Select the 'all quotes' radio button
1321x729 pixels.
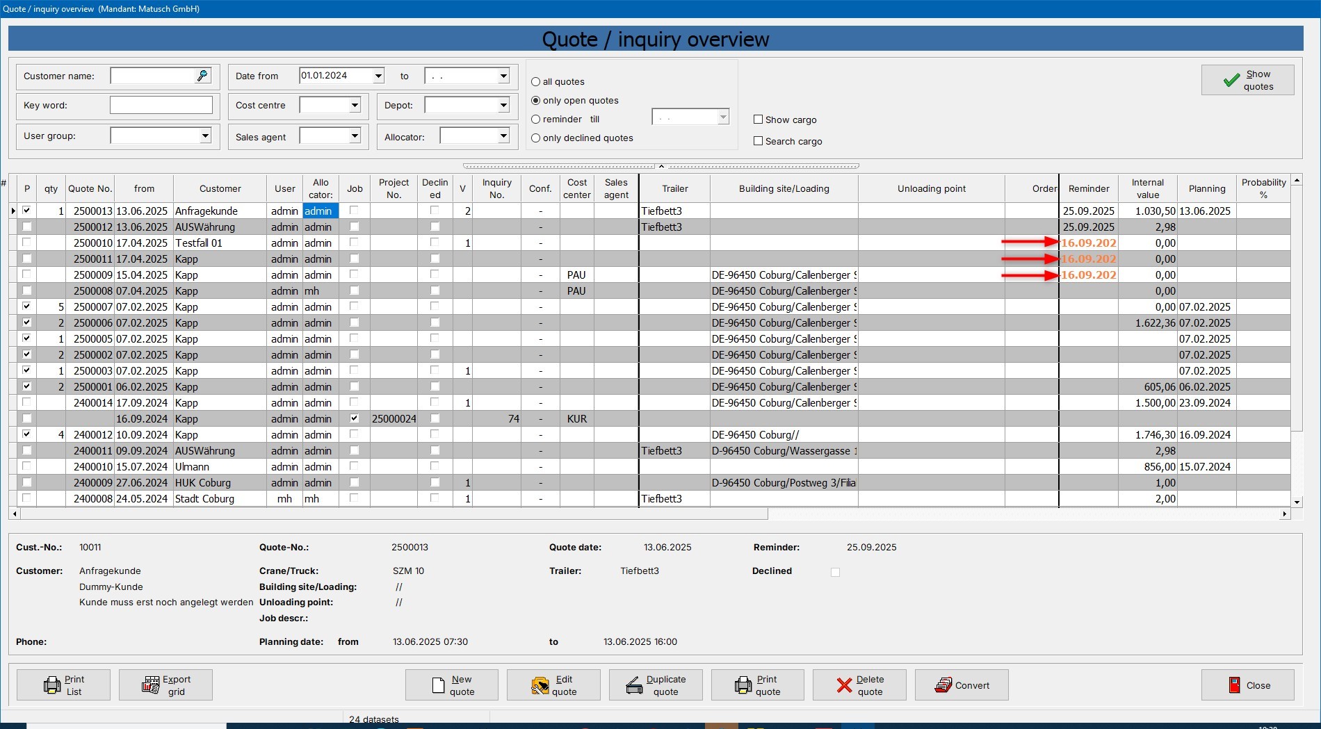(x=536, y=82)
